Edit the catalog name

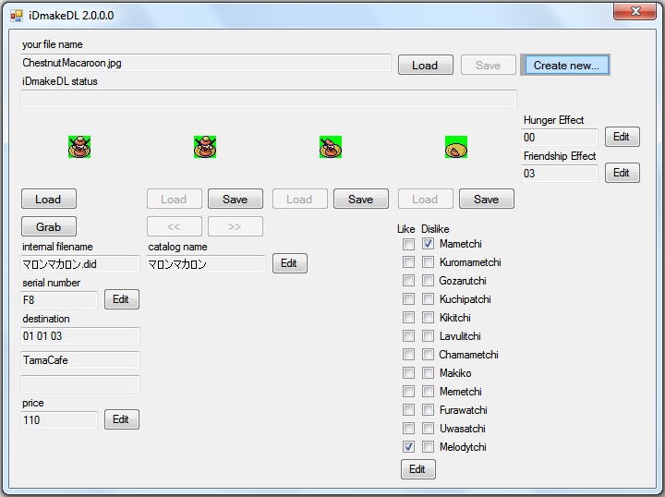click(x=290, y=263)
